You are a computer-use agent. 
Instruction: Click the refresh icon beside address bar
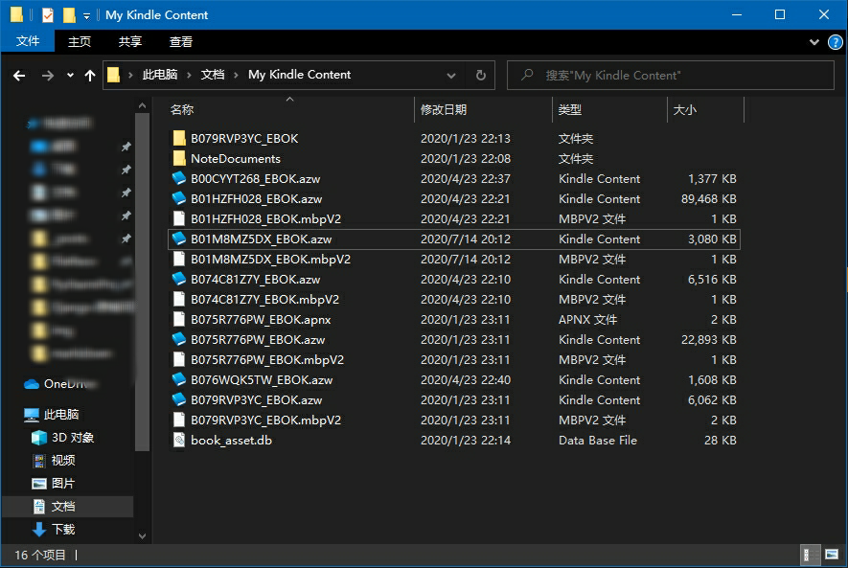click(481, 75)
